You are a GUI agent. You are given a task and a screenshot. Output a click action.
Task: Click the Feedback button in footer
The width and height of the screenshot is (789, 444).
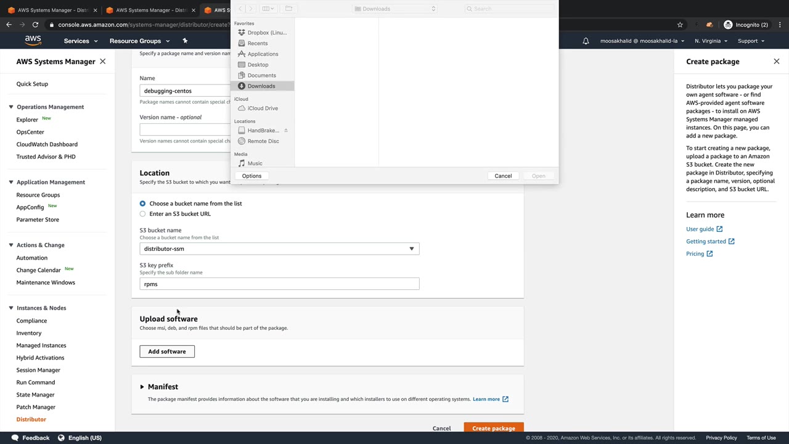coord(30,438)
